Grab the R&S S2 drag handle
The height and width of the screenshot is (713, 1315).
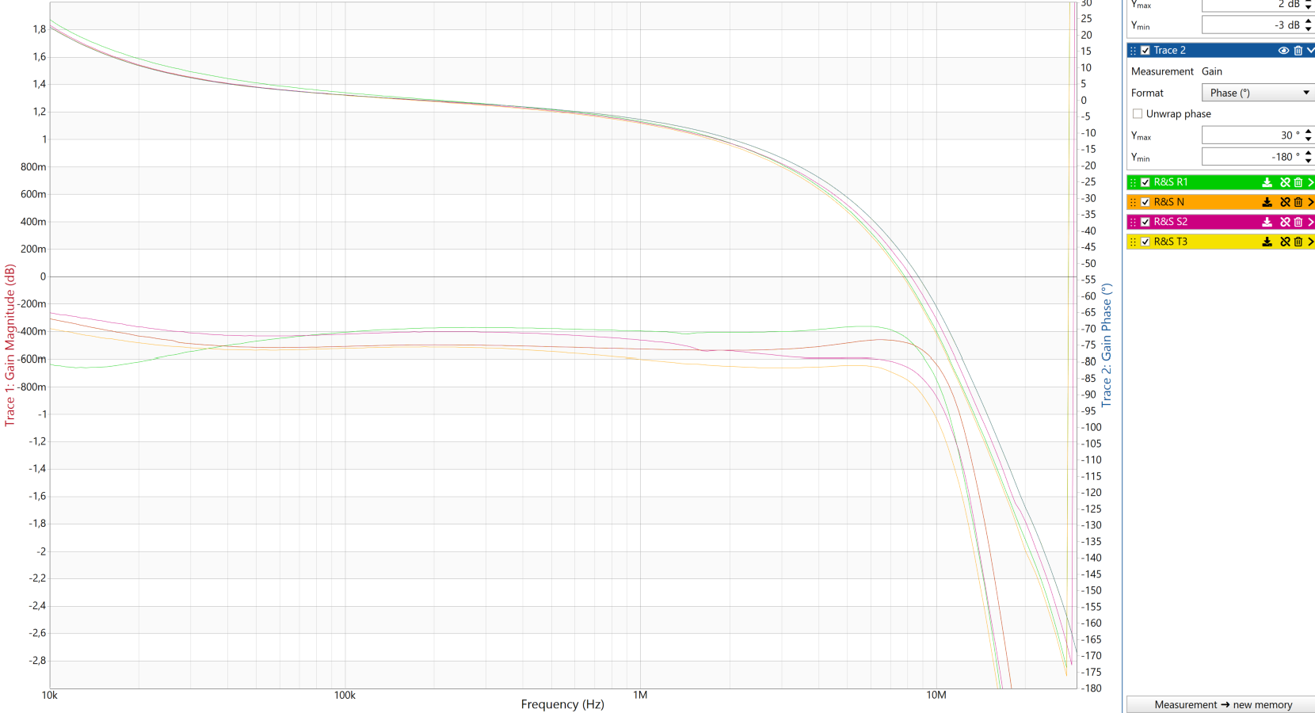point(1133,222)
